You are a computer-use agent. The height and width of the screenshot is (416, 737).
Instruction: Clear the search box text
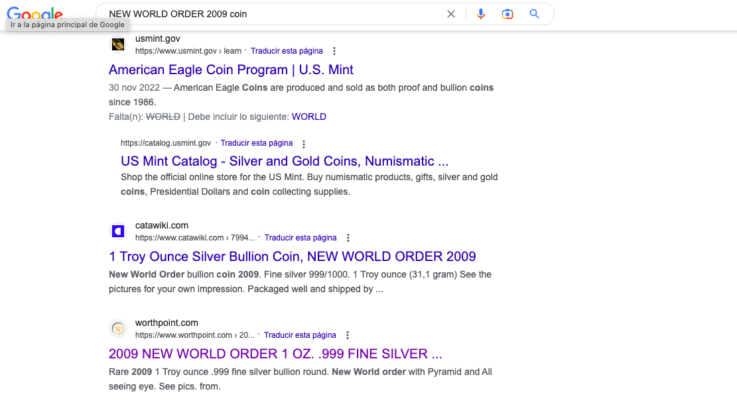451,14
